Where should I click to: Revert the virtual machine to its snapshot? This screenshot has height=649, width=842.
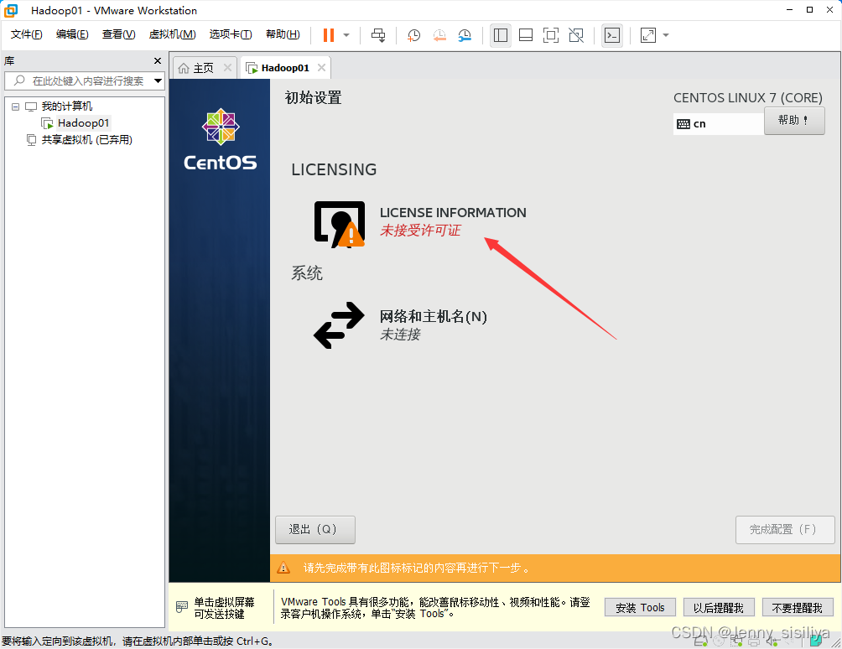[438, 34]
